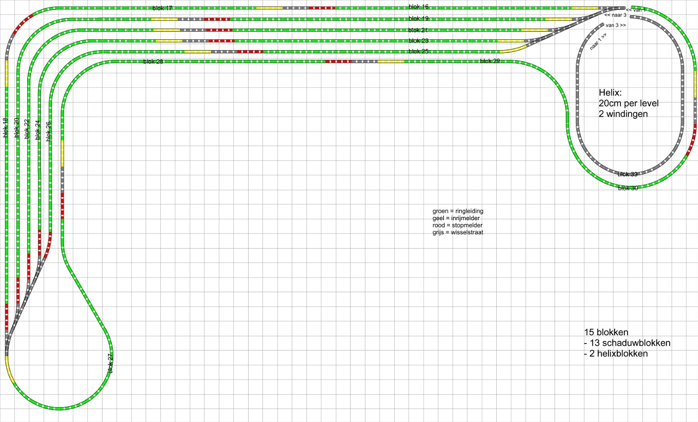Click the 'blok 25' track label
The image size is (698, 422).
pyautogui.click(x=419, y=51)
